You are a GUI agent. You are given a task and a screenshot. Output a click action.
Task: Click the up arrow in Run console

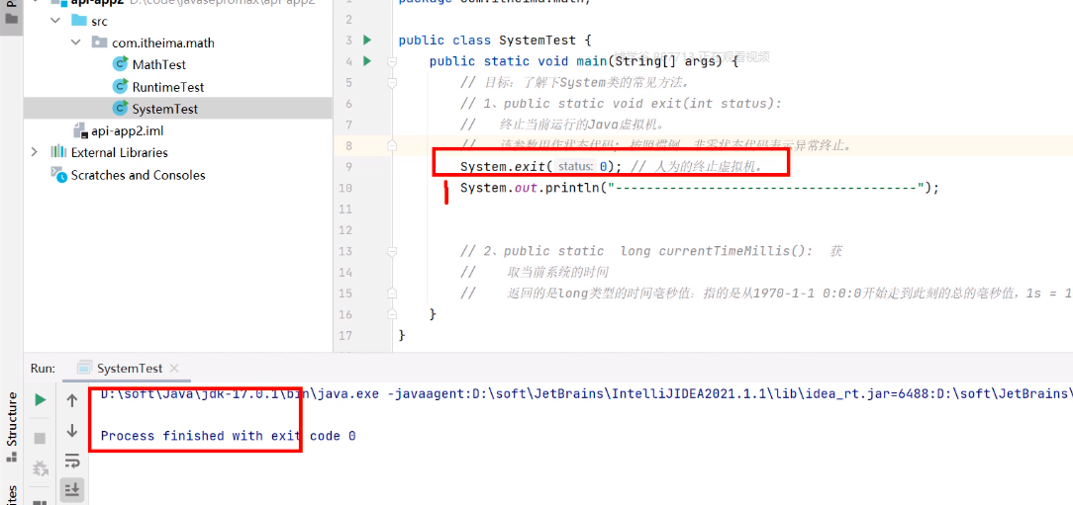(72, 400)
